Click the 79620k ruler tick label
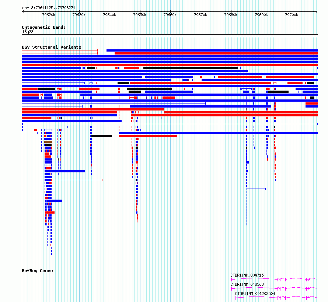The height and width of the screenshot is (302, 328). point(49,15)
